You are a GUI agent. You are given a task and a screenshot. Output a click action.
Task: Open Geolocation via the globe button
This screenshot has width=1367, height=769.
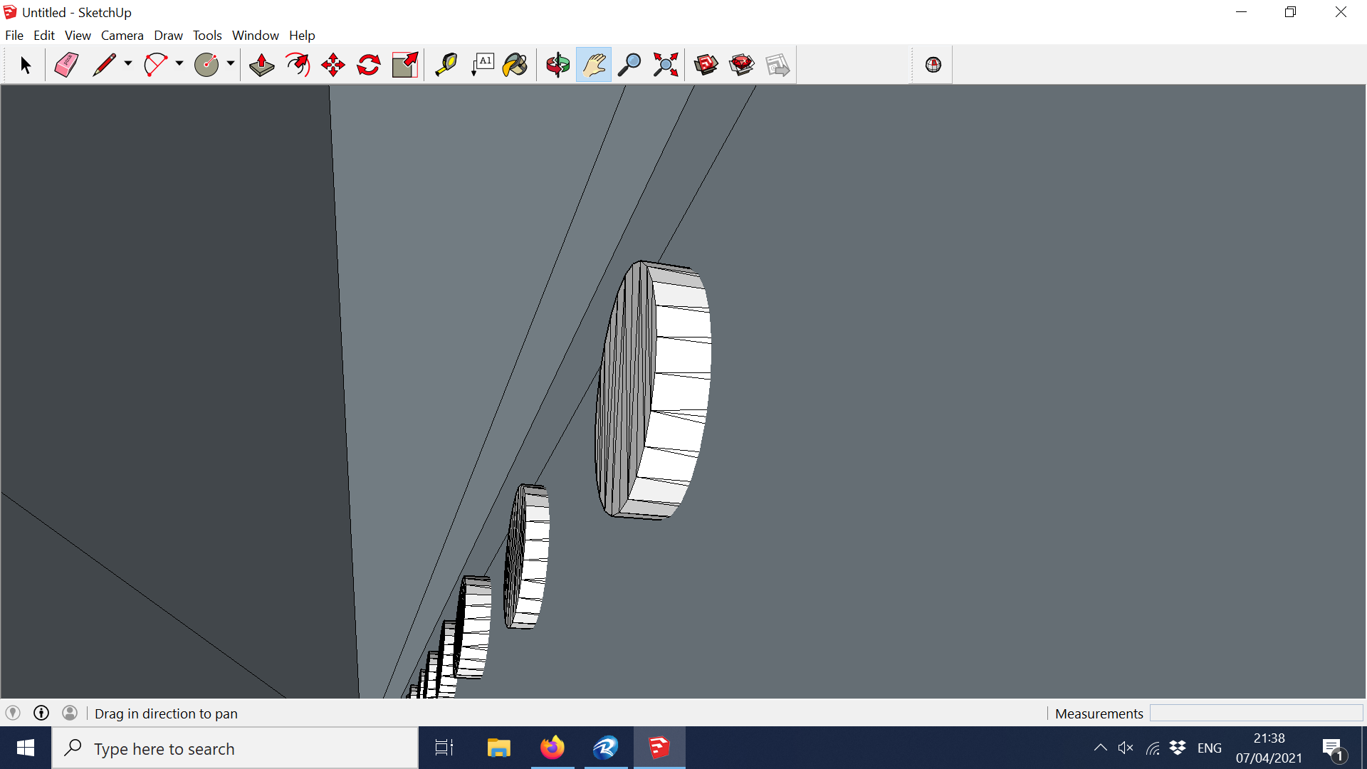(931, 64)
